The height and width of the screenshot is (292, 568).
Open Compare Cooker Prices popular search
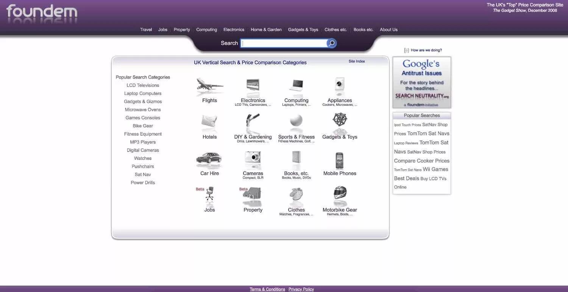click(422, 161)
